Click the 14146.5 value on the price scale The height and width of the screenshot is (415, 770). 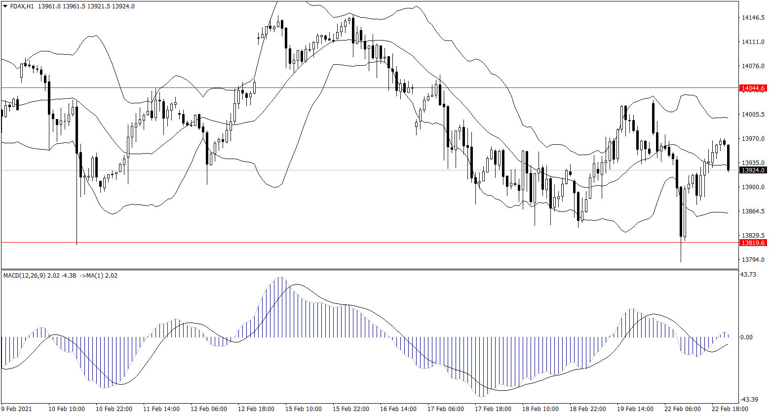[753, 18]
